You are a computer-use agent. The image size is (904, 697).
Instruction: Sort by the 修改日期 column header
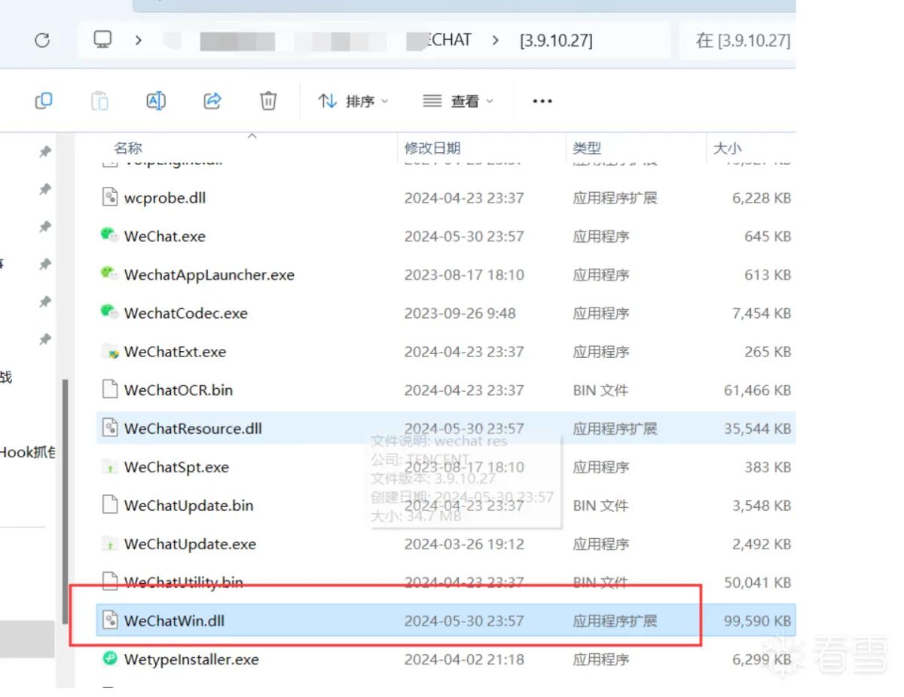(432, 148)
